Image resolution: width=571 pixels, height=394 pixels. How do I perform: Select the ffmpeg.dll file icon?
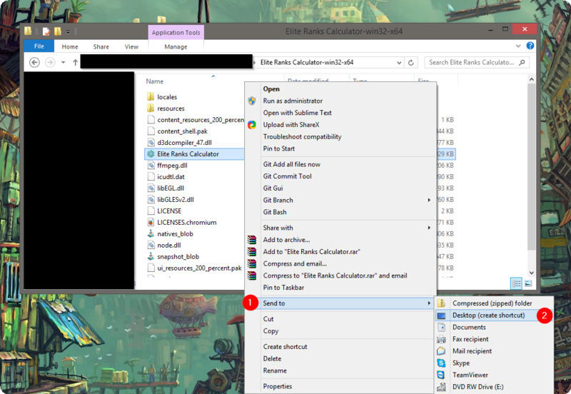(x=151, y=166)
